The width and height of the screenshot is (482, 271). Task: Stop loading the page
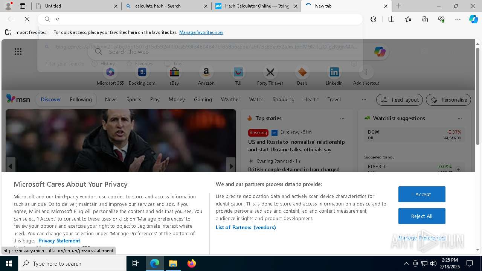(27, 19)
